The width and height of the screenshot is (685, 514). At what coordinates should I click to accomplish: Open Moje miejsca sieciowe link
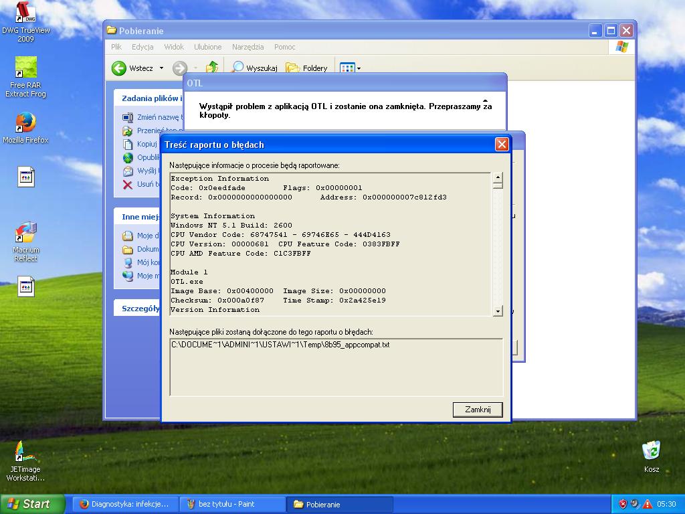[148, 276]
